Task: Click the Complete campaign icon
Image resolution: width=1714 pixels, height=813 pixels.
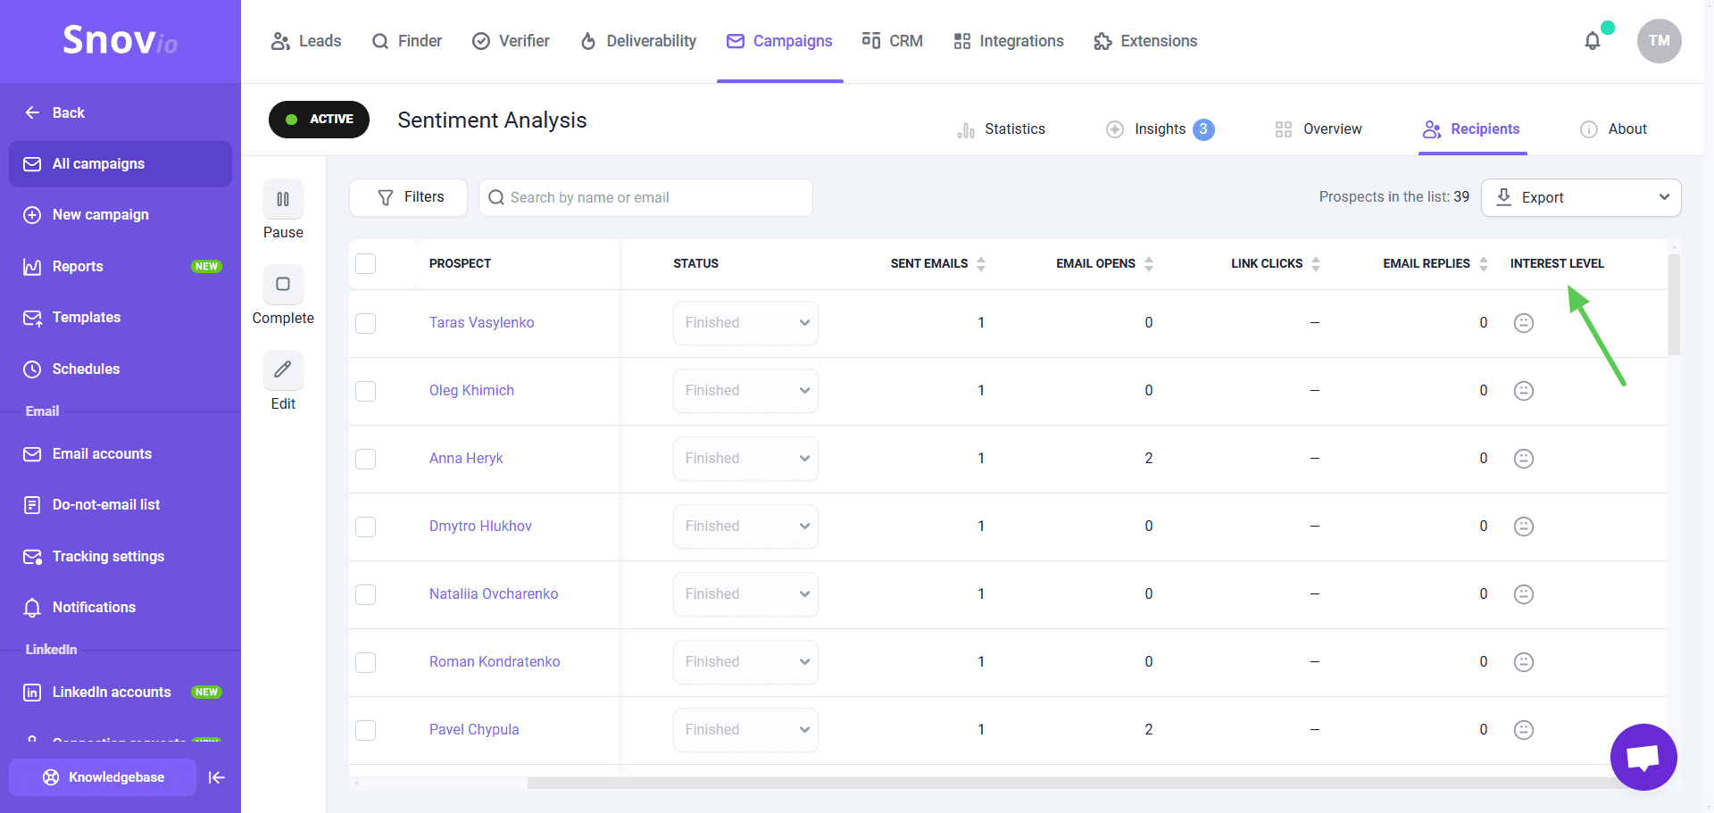Action: (283, 285)
